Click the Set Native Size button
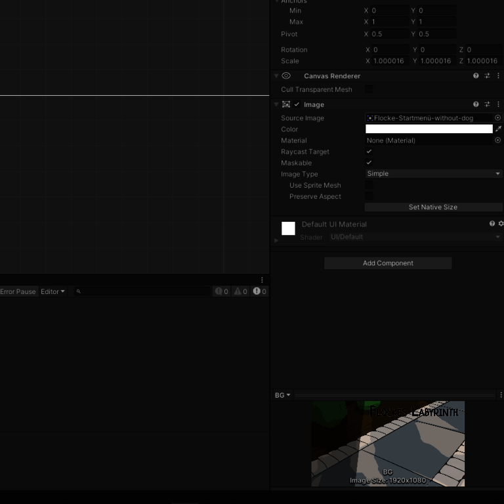Screen dimensions: 504x504 433,207
